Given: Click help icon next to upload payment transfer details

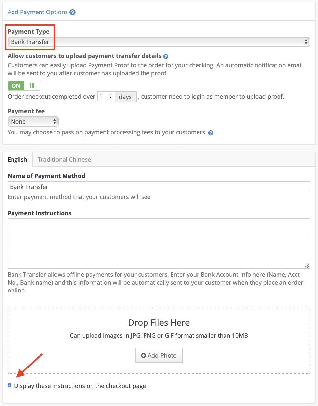Looking at the screenshot, I should coord(166,57).
